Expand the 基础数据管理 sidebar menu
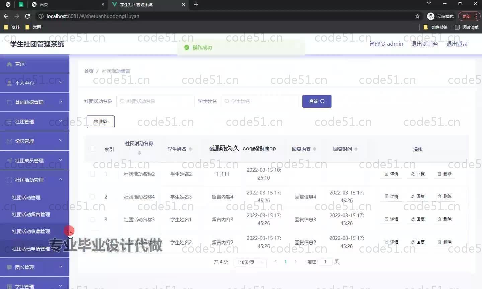The height and width of the screenshot is (289, 482). [x=34, y=102]
